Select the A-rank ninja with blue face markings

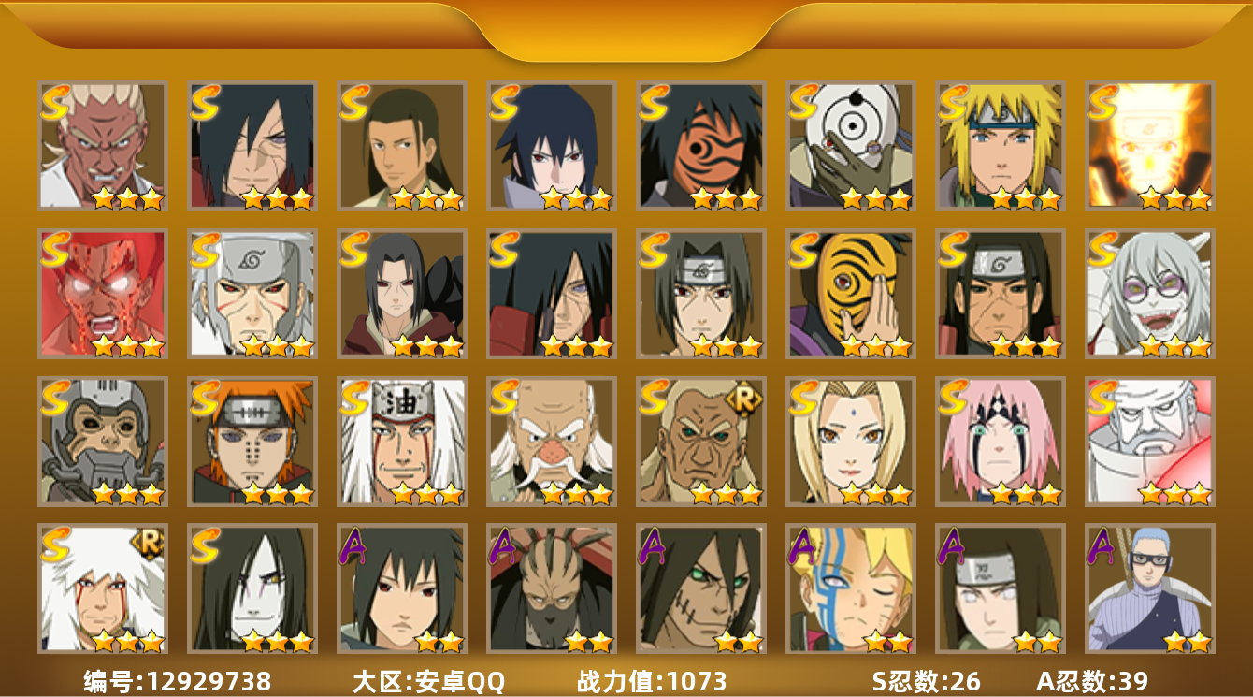[x=850, y=588]
